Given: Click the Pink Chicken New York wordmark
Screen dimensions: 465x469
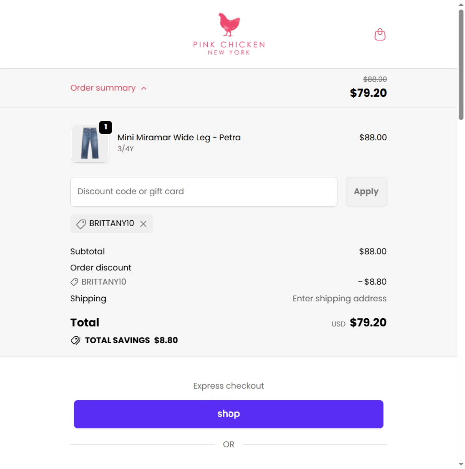Looking at the screenshot, I should coord(229,48).
